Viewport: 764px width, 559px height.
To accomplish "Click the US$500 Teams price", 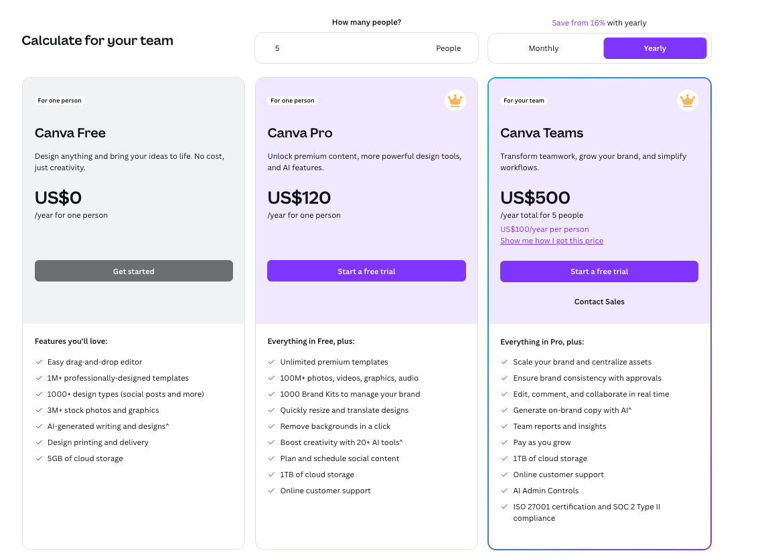I will tap(535, 198).
